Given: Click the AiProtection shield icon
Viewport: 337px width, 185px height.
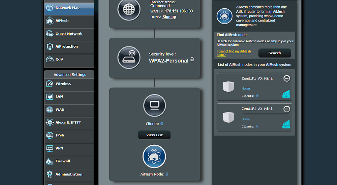Looking at the screenshot, I should click(50, 46).
